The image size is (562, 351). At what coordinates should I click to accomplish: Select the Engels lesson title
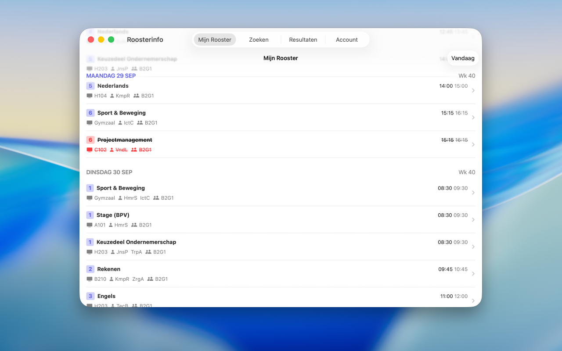click(x=106, y=296)
